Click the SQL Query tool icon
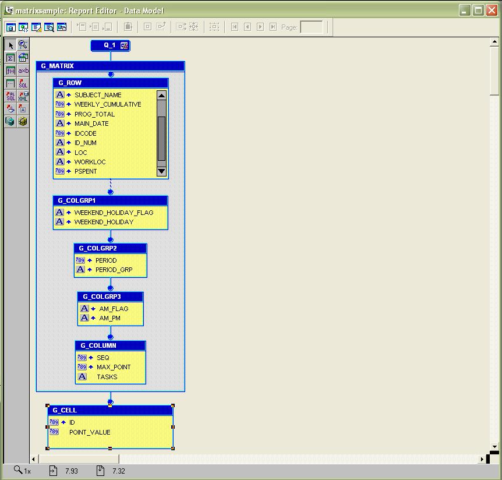Viewport: 502px width, 480px height. pyautogui.click(x=23, y=83)
